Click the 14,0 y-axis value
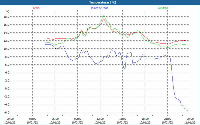200x125 pixels. [6, 33]
